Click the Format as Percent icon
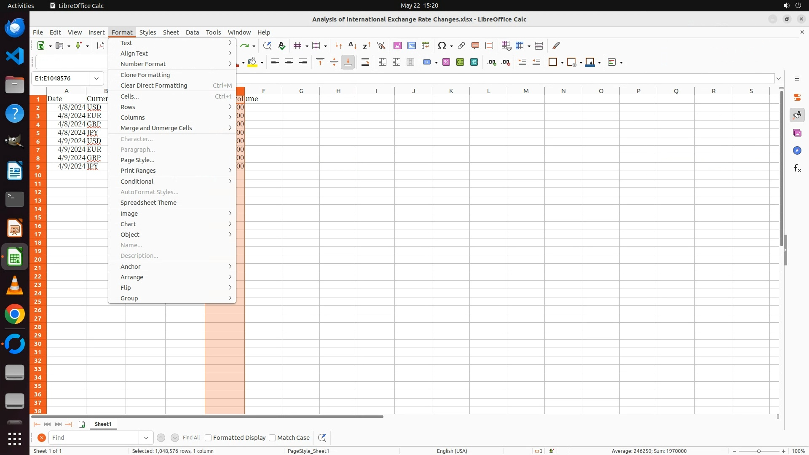 coord(446,62)
